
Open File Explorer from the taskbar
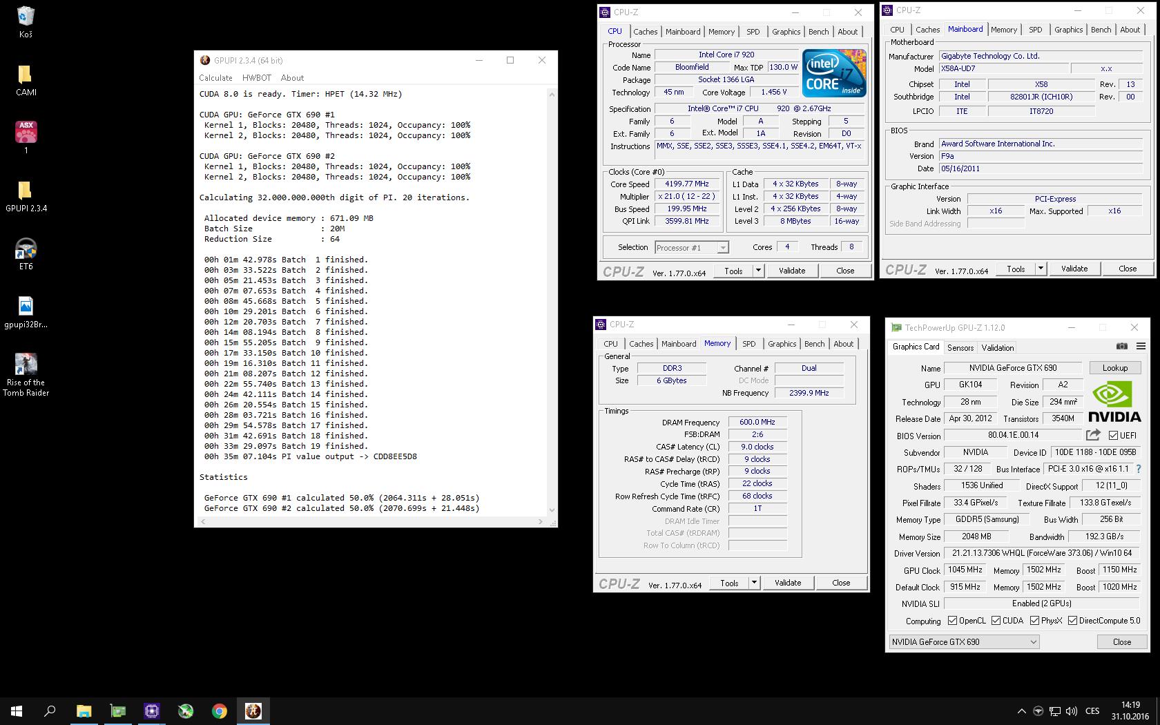(84, 710)
